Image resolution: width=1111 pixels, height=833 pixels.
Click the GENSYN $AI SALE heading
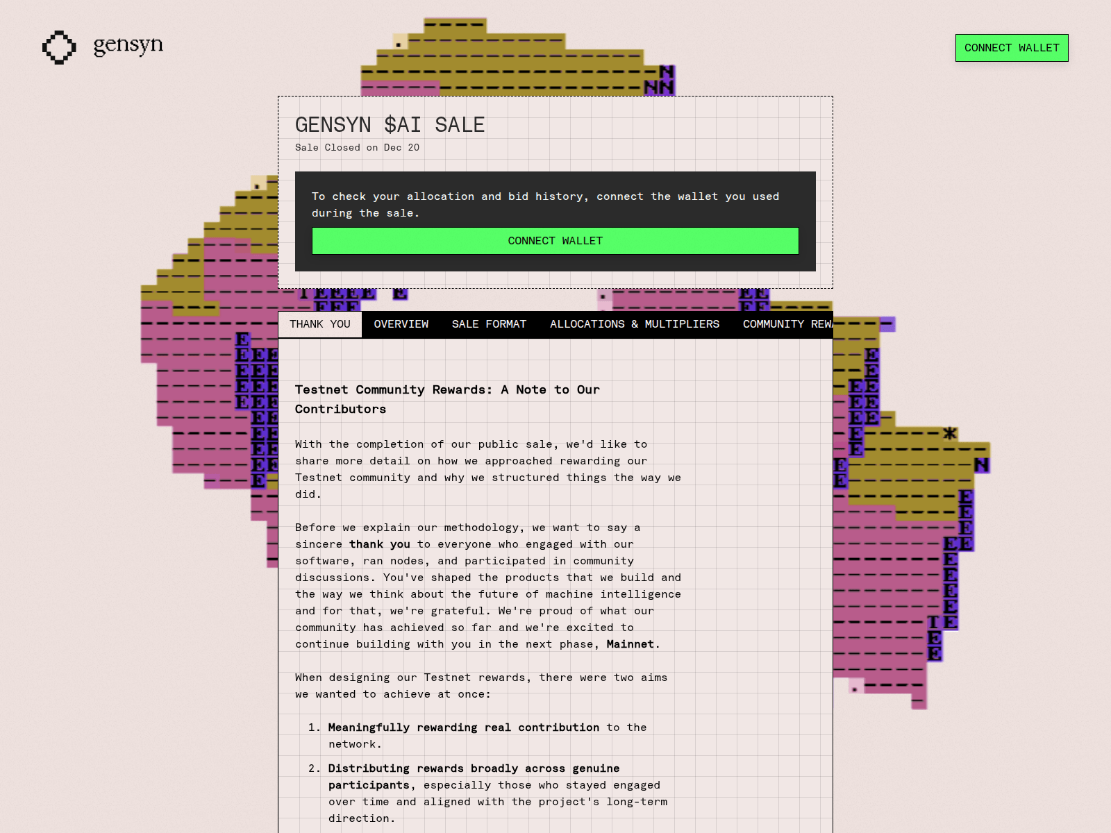click(390, 125)
